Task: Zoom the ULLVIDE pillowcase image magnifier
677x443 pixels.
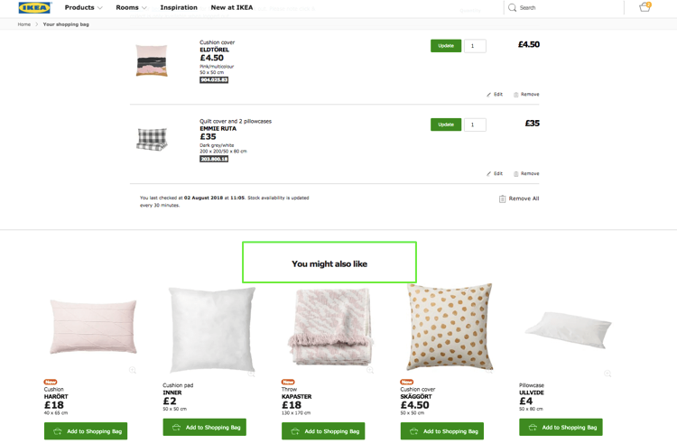Action: coord(607,374)
